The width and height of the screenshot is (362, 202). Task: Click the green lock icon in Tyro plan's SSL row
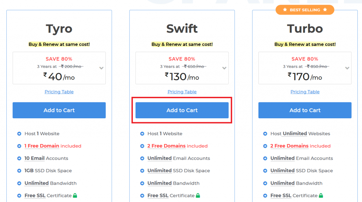tap(75, 196)
